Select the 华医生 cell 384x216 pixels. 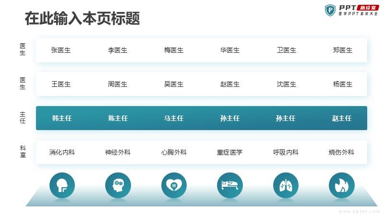click(x=230, y=50)
